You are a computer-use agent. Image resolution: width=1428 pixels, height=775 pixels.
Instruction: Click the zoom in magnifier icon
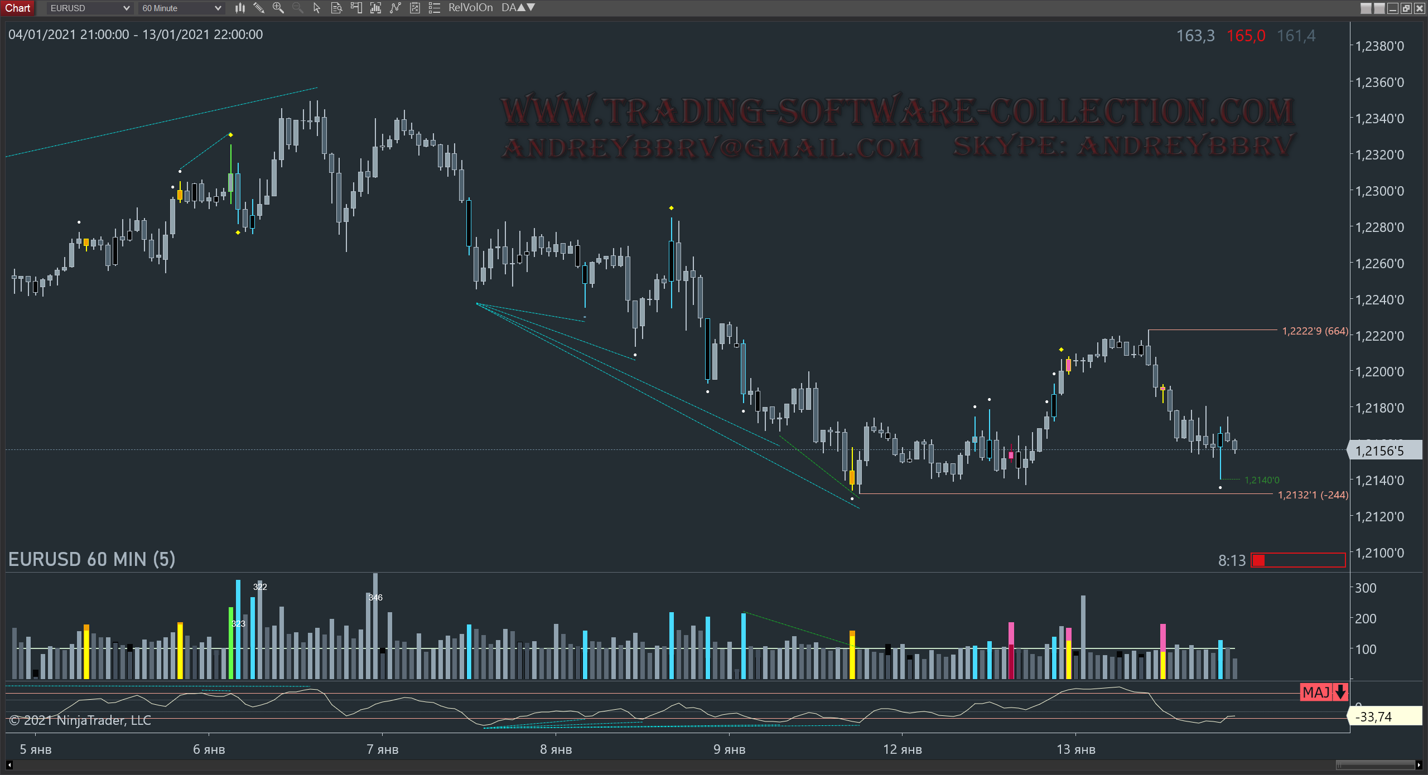[278, 8]
